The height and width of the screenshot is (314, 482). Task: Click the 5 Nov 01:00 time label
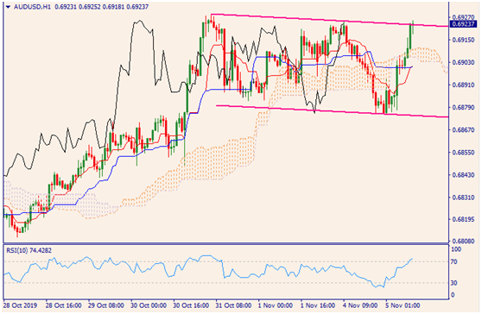coord(403,305)
